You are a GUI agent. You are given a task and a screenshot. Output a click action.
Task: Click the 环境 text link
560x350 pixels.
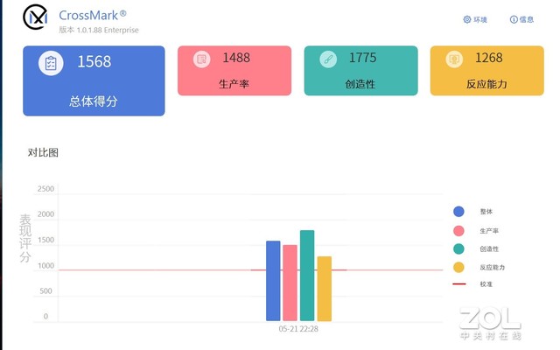[x=480, y=19]
